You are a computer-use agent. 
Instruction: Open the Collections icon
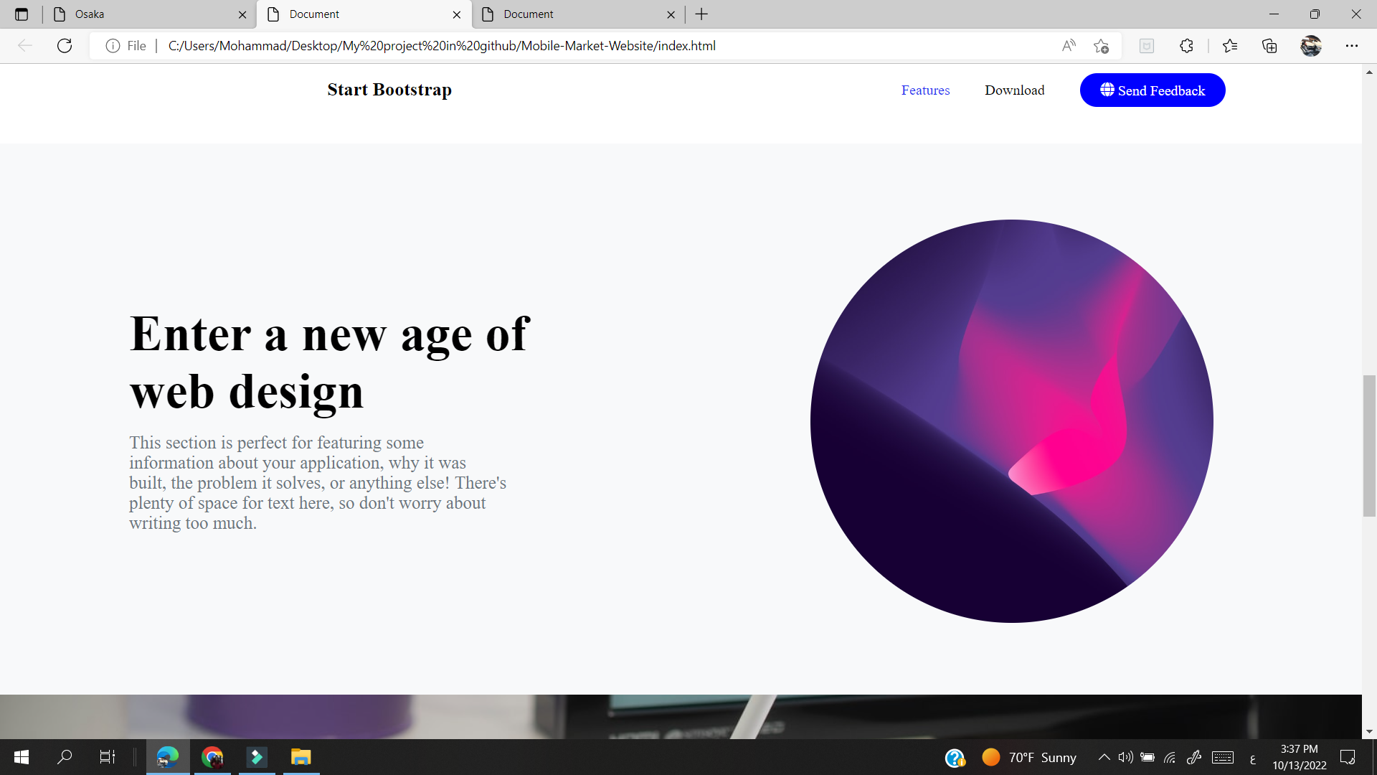click(x=1269, y=46)
